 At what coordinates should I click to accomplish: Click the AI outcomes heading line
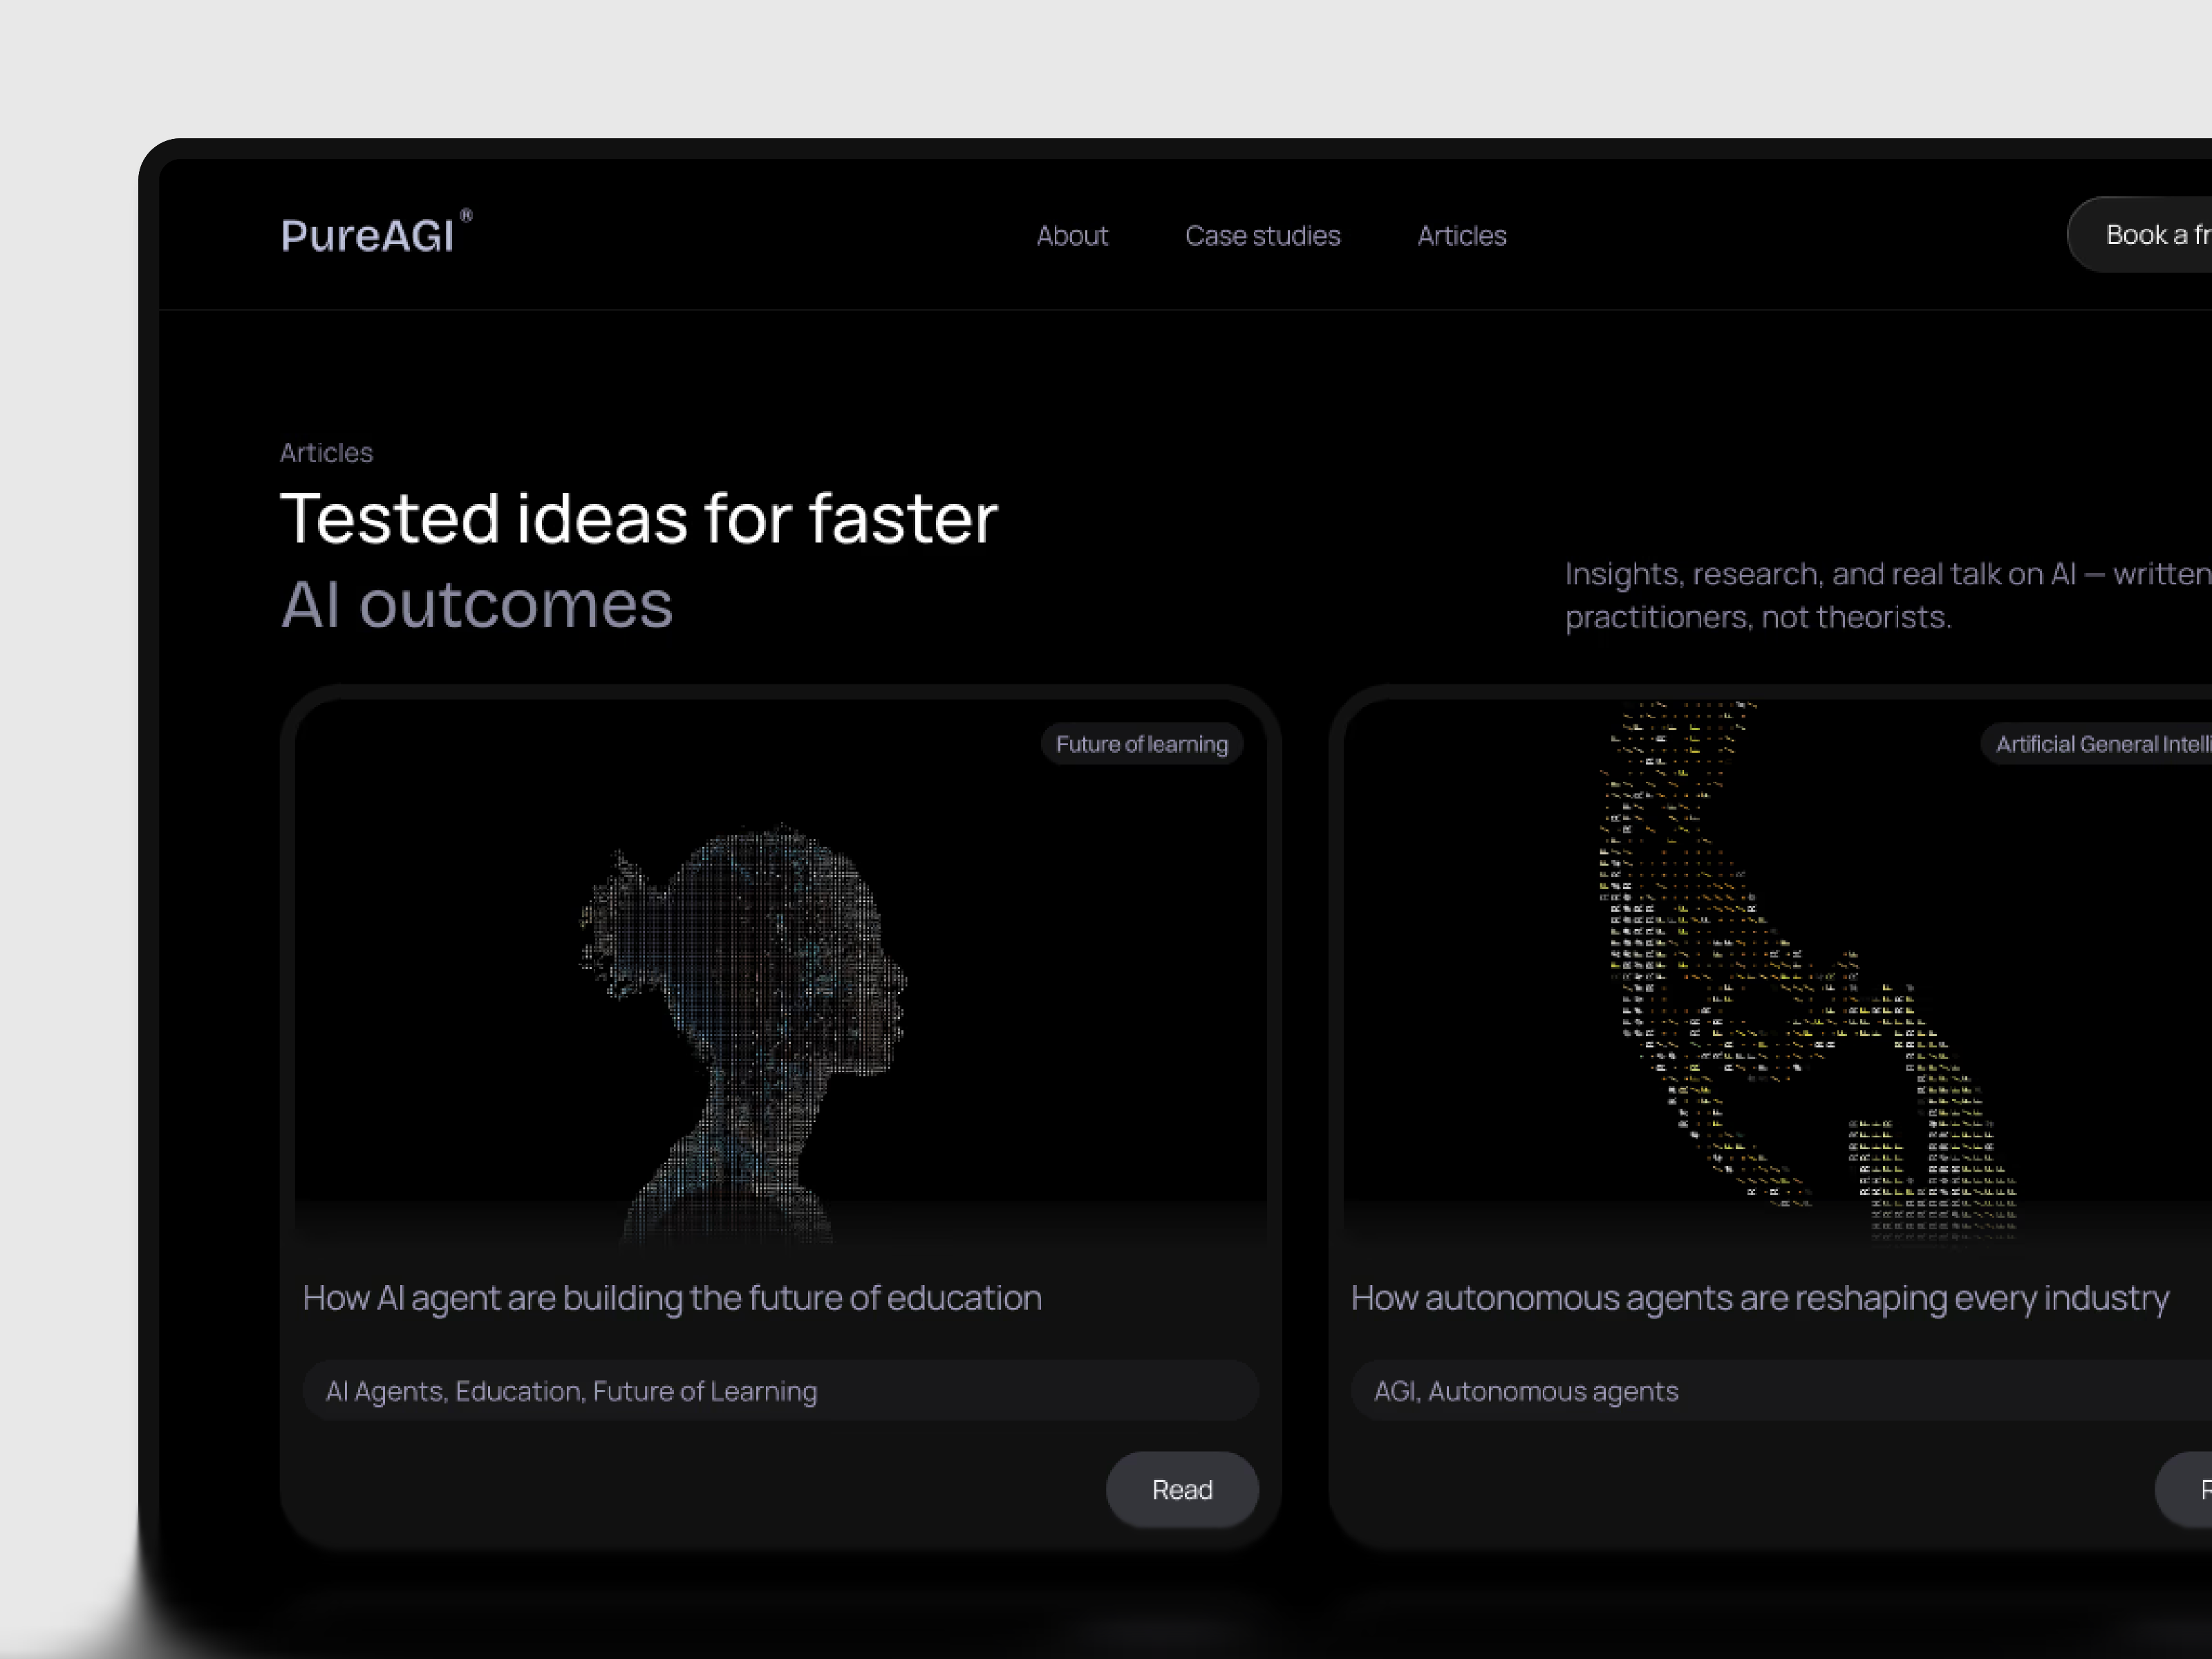477,604
